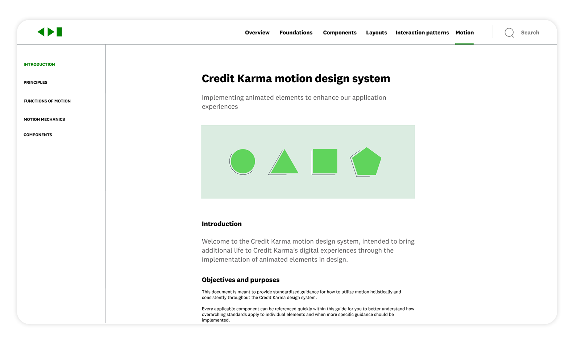Open Interaction patterns section
This screenshot has width=573, height=345.
coord(422,33)
